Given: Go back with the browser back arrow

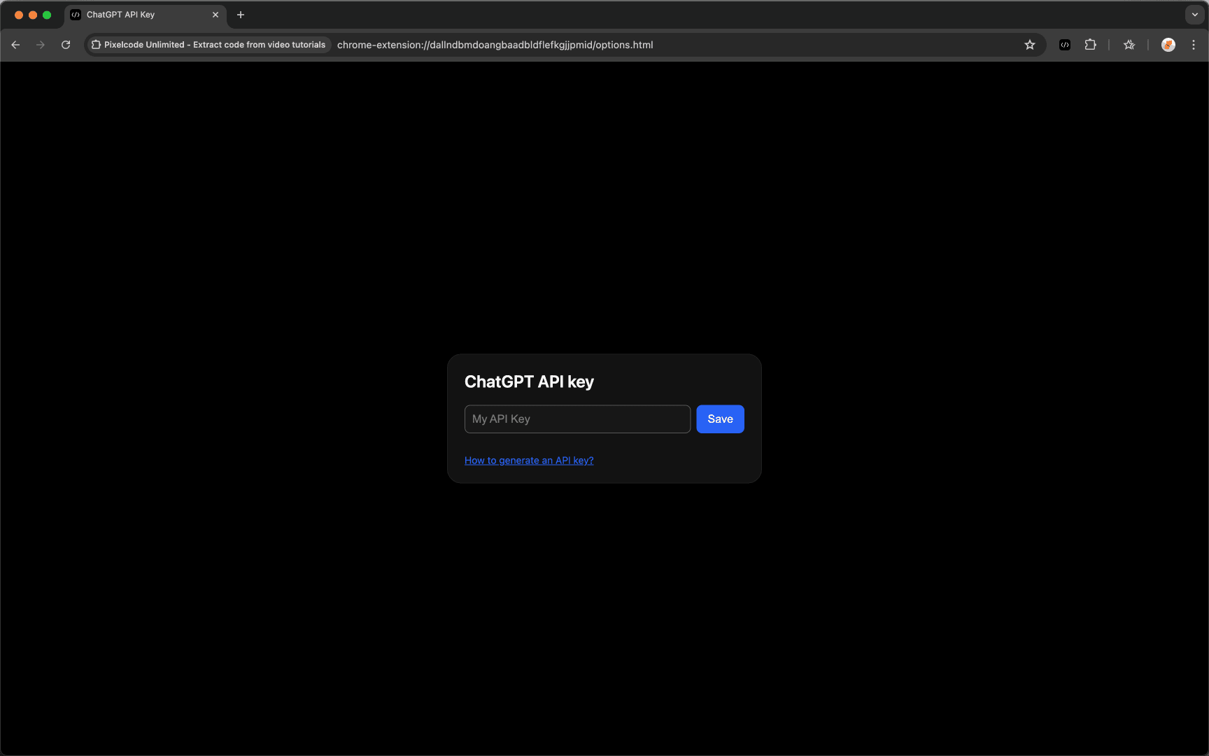Looking at the screenshot, I should [x=15, y=45].
